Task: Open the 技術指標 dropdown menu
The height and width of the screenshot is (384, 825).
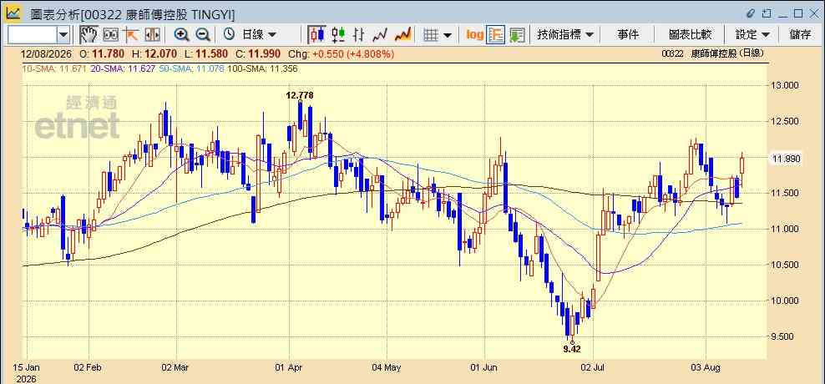Action: pyautogui.click(x=565, y=35)
